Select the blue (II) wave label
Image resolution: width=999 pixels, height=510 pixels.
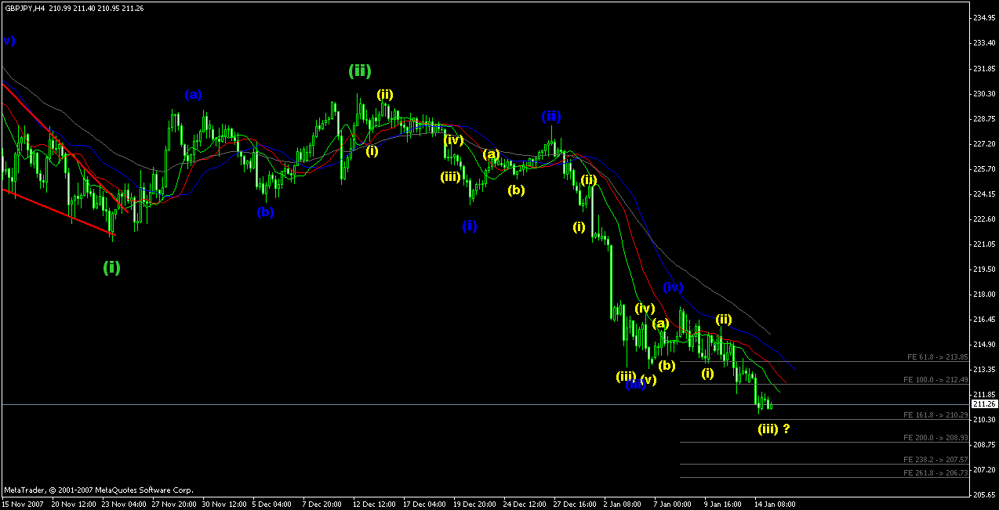pos(551,117)
